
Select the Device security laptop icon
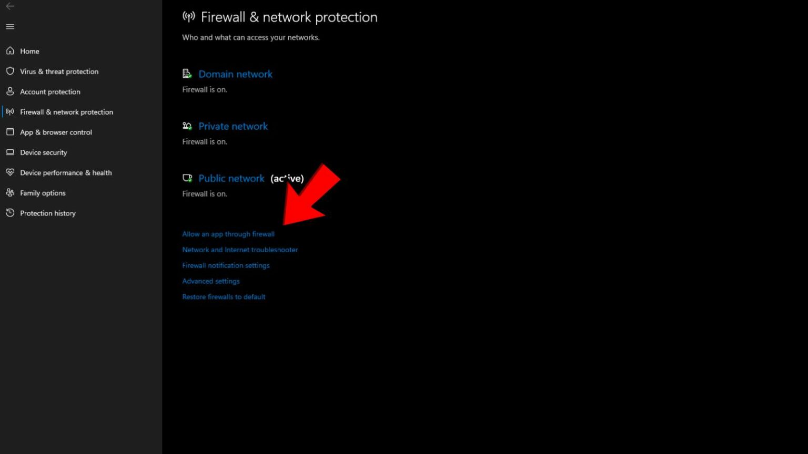11,152
